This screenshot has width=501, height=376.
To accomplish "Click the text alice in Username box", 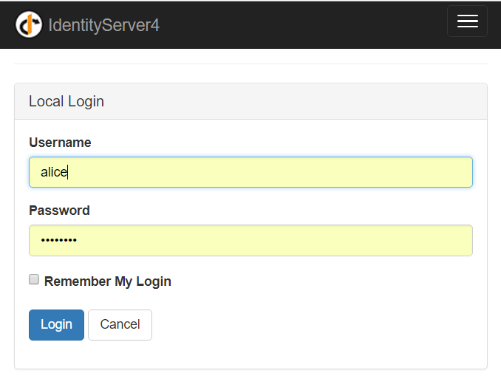I will click(53, 172).
